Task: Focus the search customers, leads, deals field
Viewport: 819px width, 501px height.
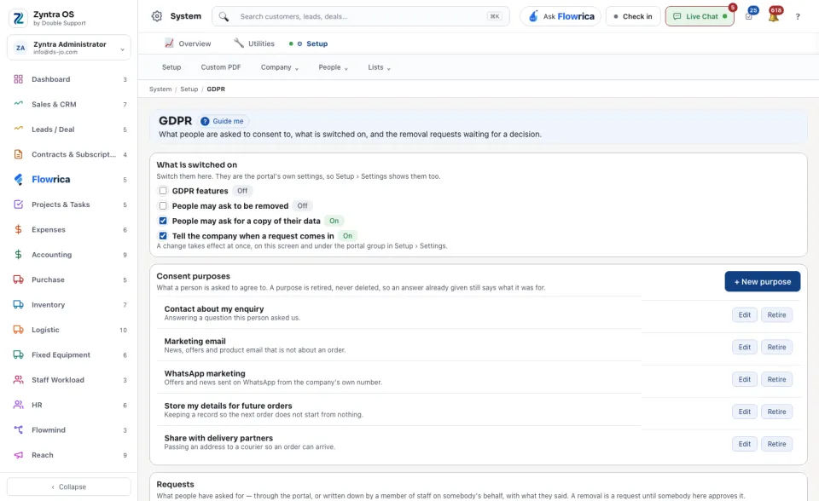Action: (360, 16)
